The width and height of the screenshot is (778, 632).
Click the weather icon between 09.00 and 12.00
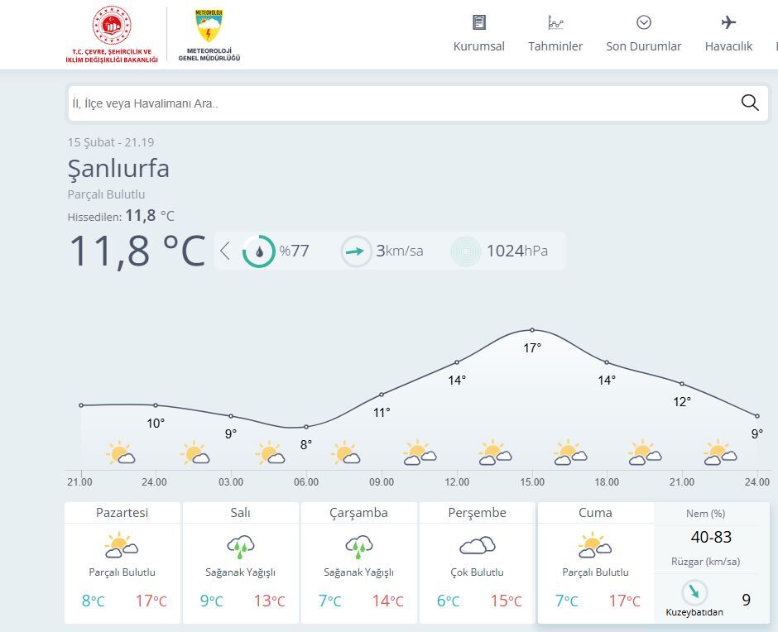(x=420, y=452)
